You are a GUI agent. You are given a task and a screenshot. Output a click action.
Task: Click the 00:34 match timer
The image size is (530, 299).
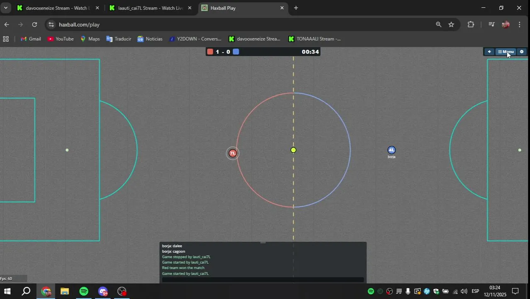coord(310,52)
